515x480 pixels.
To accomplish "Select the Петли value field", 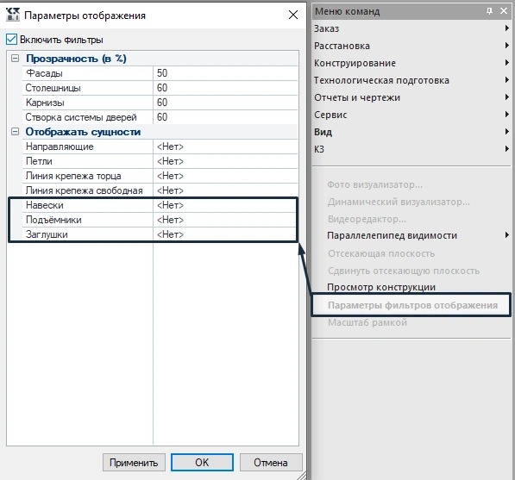I will click(226, 161).
